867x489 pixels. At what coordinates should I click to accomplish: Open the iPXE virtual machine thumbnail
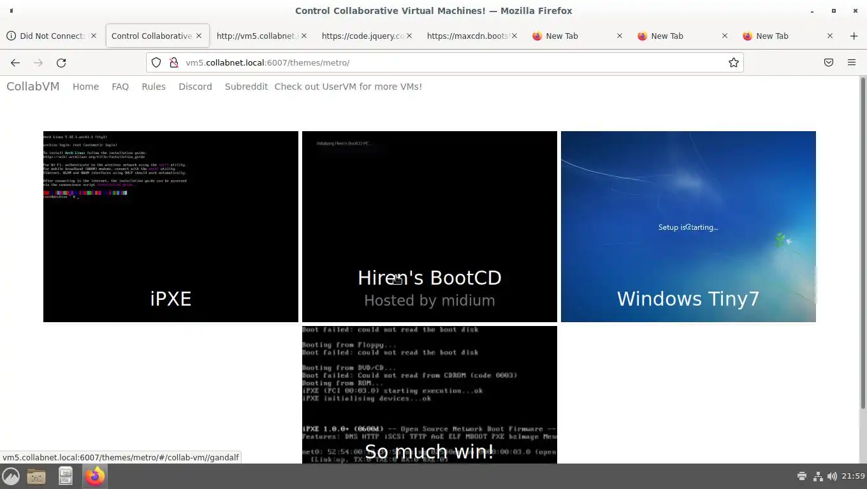coord(171,227)
